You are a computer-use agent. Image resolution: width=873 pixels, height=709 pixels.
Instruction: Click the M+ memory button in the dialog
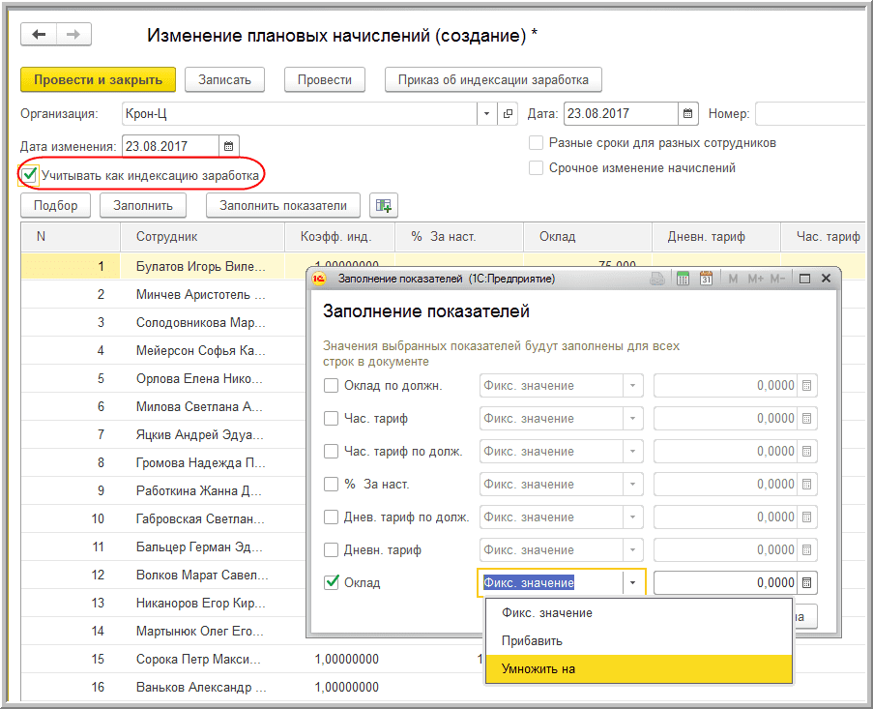[x=755, y=279]
